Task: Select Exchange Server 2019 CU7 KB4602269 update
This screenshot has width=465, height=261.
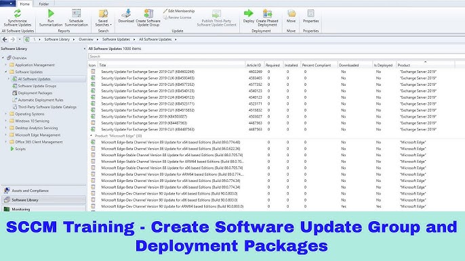Action: click(x=277, y=72)
